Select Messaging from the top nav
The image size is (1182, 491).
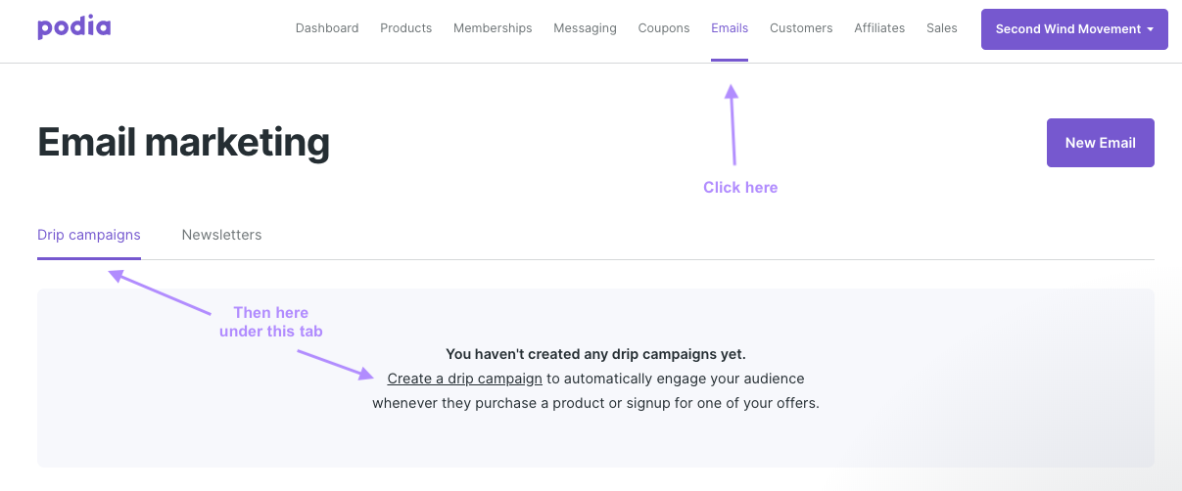585,28
